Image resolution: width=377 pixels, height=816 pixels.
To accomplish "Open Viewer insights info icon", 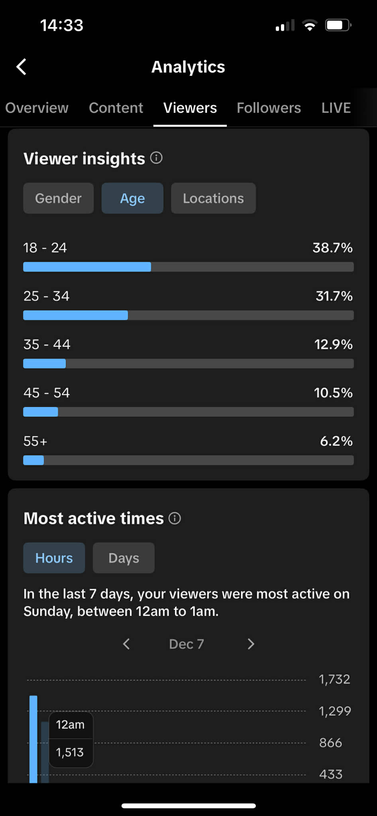I will tap(156, 158).
